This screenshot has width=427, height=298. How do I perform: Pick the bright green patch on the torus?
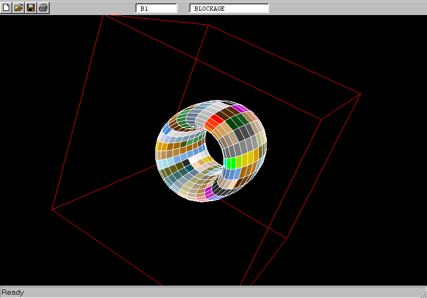pyautogui.click(x=232, y=163)
